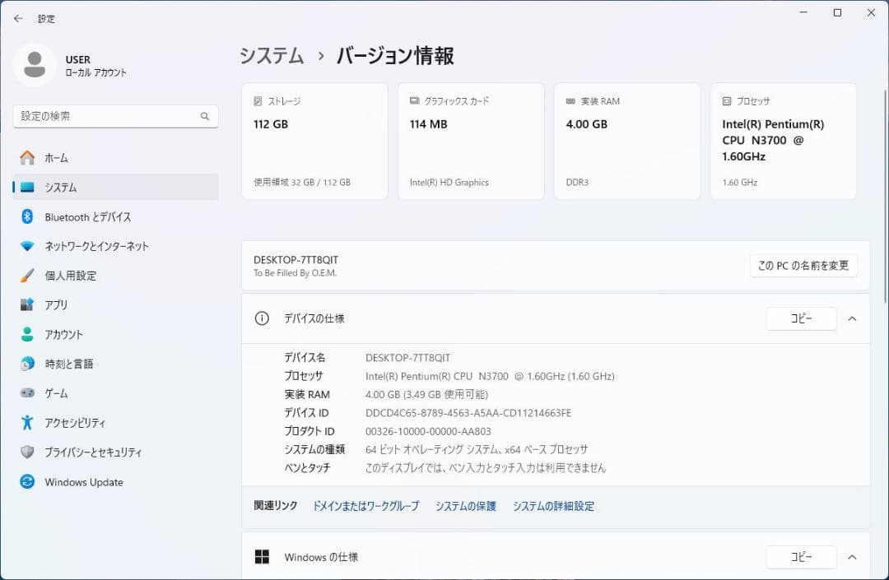
Task: Click the 設定の検索 search field
Action: click(116, 116)
